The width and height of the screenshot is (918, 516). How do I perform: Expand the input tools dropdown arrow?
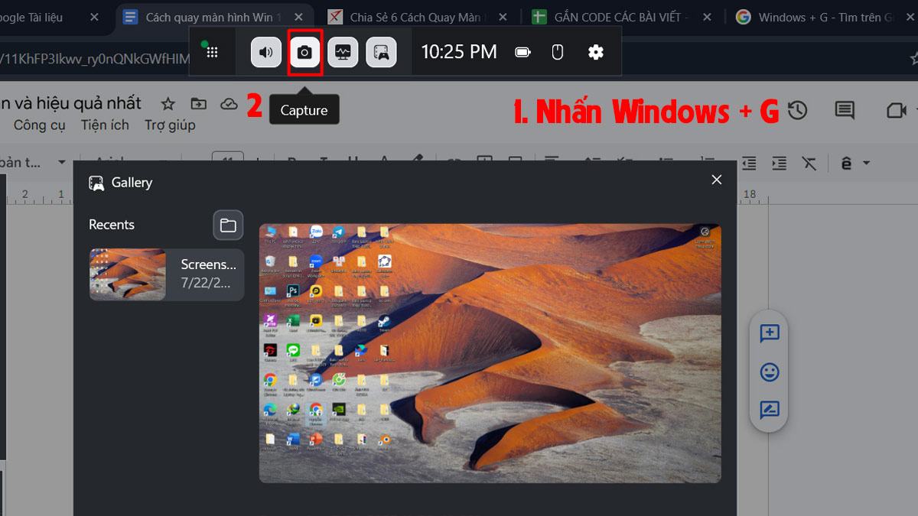(x=866, y=163)
